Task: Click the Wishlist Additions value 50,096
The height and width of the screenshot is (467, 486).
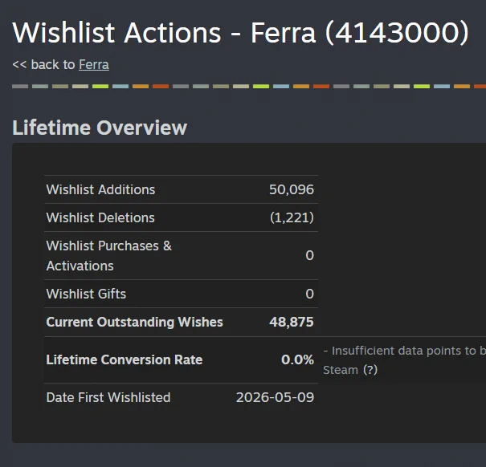Action: [292, 189]
